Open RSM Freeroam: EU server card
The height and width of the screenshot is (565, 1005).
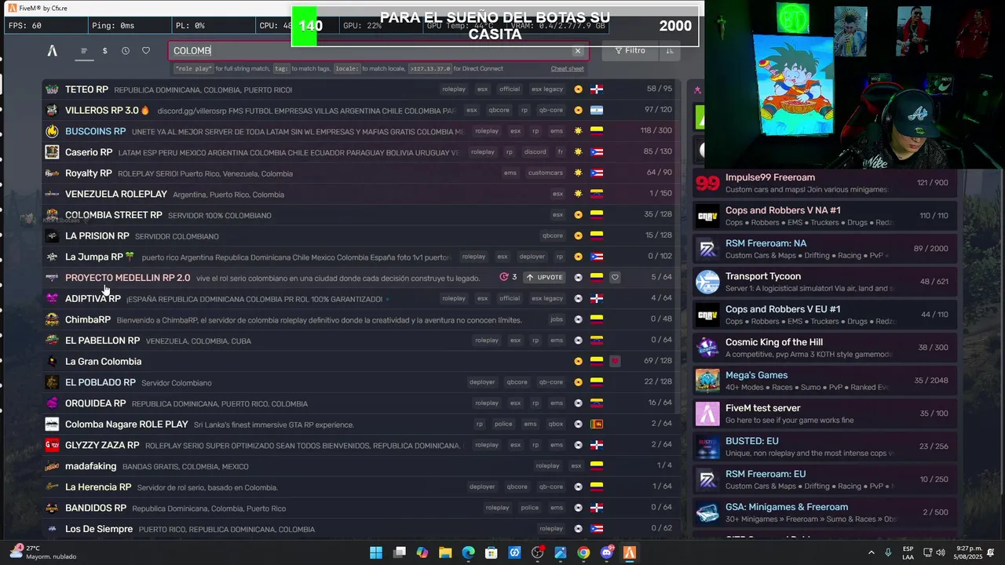(x=824, y=479)
